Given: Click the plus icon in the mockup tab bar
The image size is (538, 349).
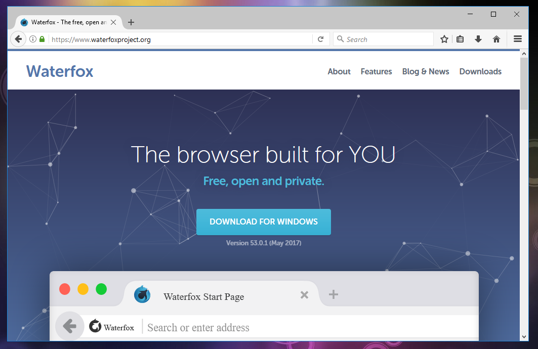Looking at the screenshot, I should (333, 294).
